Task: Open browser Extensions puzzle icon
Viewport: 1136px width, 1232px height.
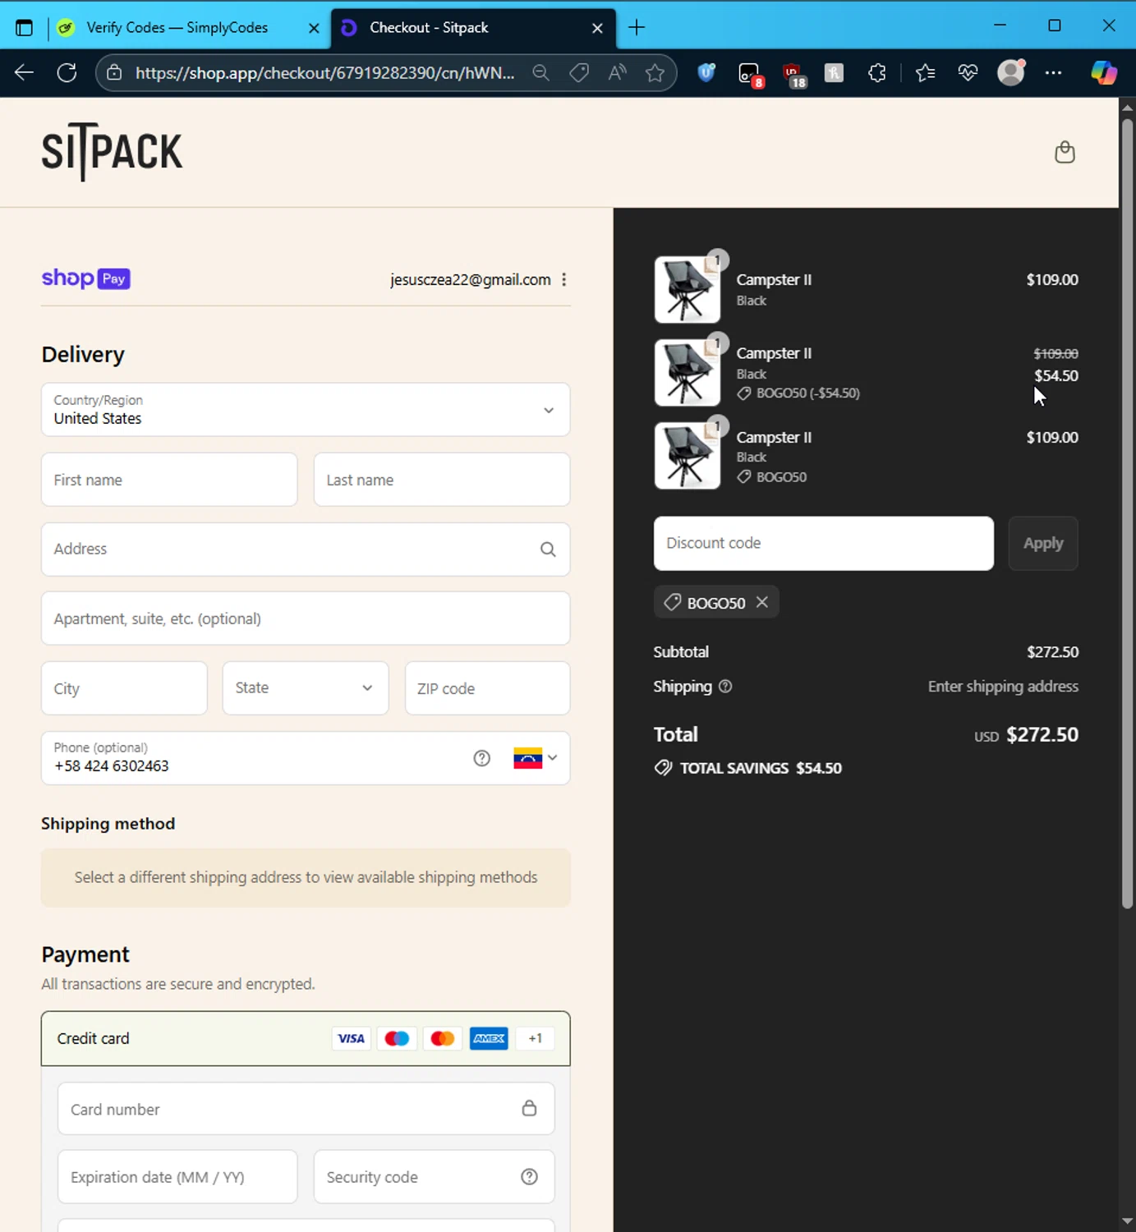Action: [x=877, y=73]
